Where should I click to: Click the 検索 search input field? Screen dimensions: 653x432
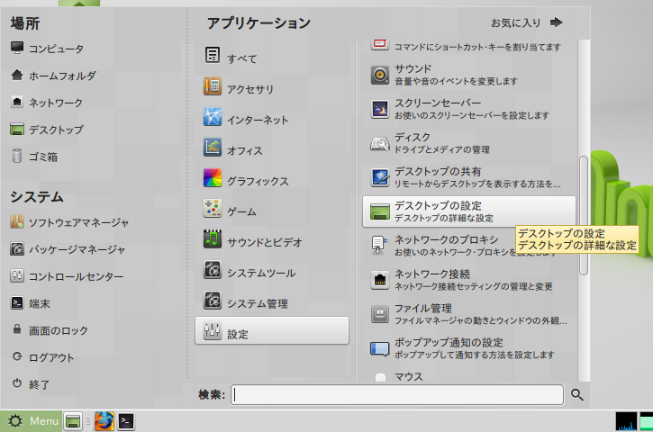397,394
